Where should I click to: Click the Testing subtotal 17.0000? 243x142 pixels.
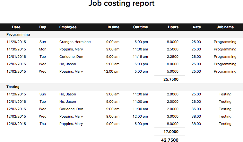[171, 132]
